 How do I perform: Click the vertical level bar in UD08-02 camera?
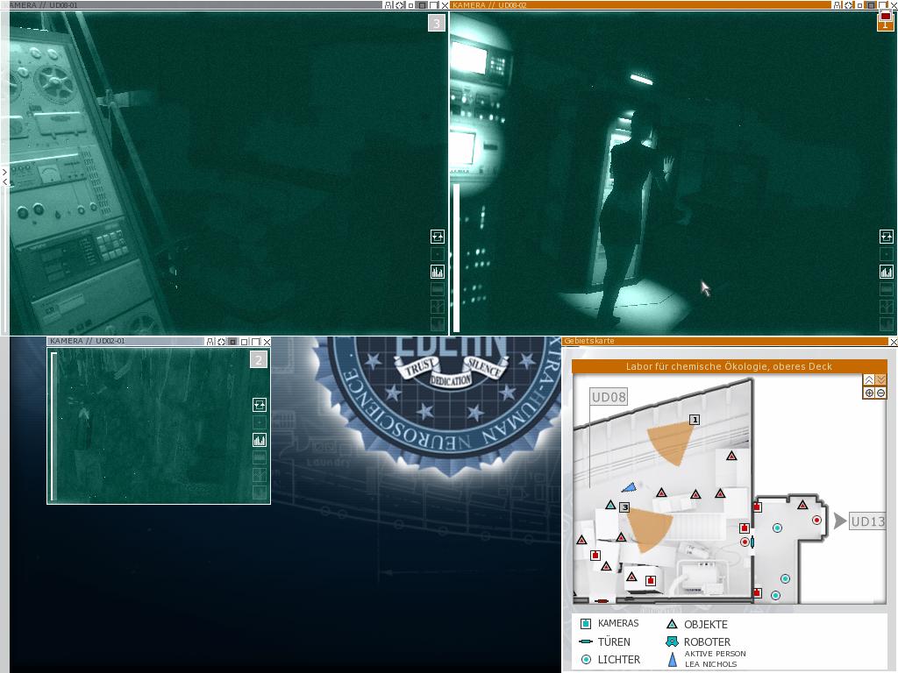pyautogui.click(x=456, y=258)
